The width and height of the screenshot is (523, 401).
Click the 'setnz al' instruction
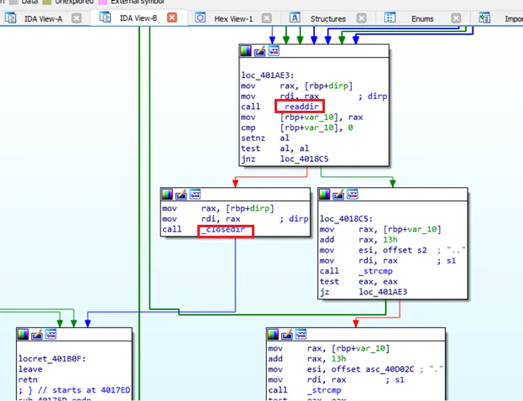coord(265,138)
